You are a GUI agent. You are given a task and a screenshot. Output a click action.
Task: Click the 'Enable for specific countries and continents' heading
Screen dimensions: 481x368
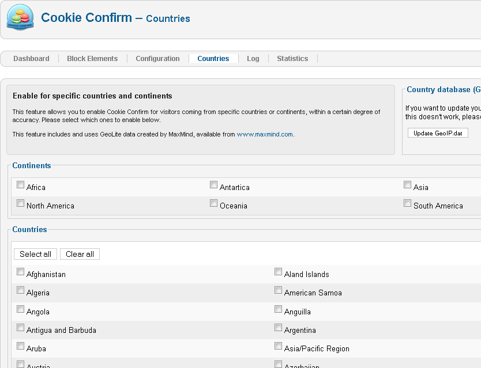pos(92,96)
